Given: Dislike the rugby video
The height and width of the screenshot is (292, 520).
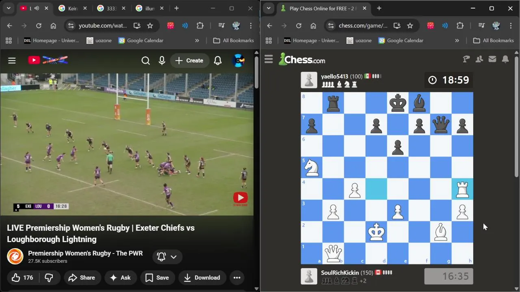Looking at the screenshot, I should pyautogui.click(x=49, y=278).
